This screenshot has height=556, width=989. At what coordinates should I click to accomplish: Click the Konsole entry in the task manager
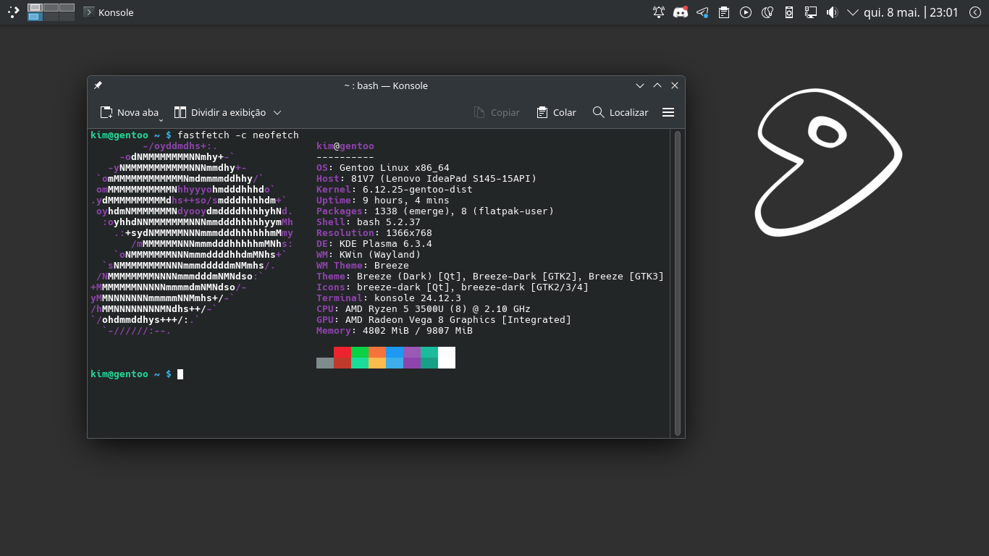click(109, 12)
